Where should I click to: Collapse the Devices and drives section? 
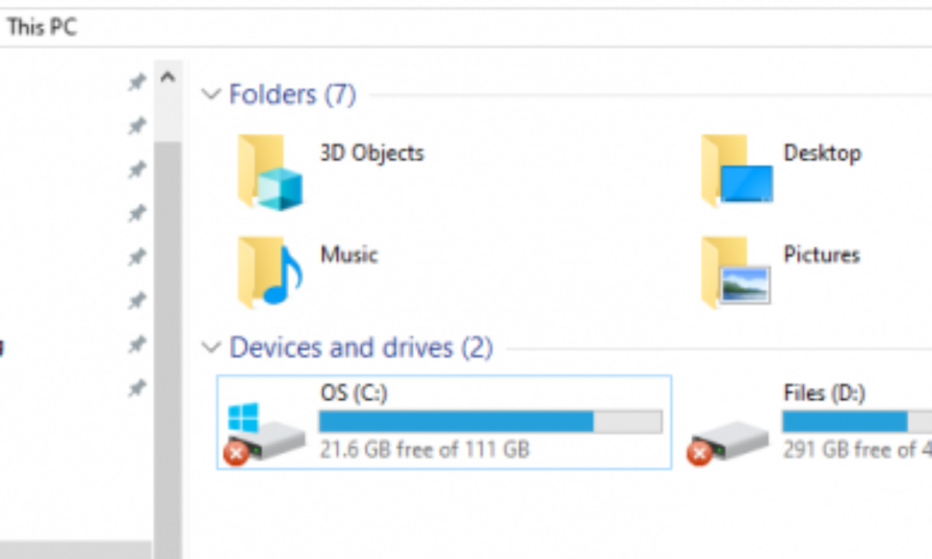tap(210, 348)
